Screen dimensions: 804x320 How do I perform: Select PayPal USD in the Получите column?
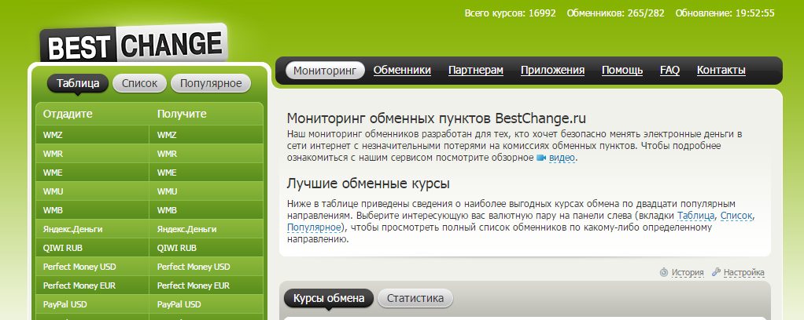[206, 304]
